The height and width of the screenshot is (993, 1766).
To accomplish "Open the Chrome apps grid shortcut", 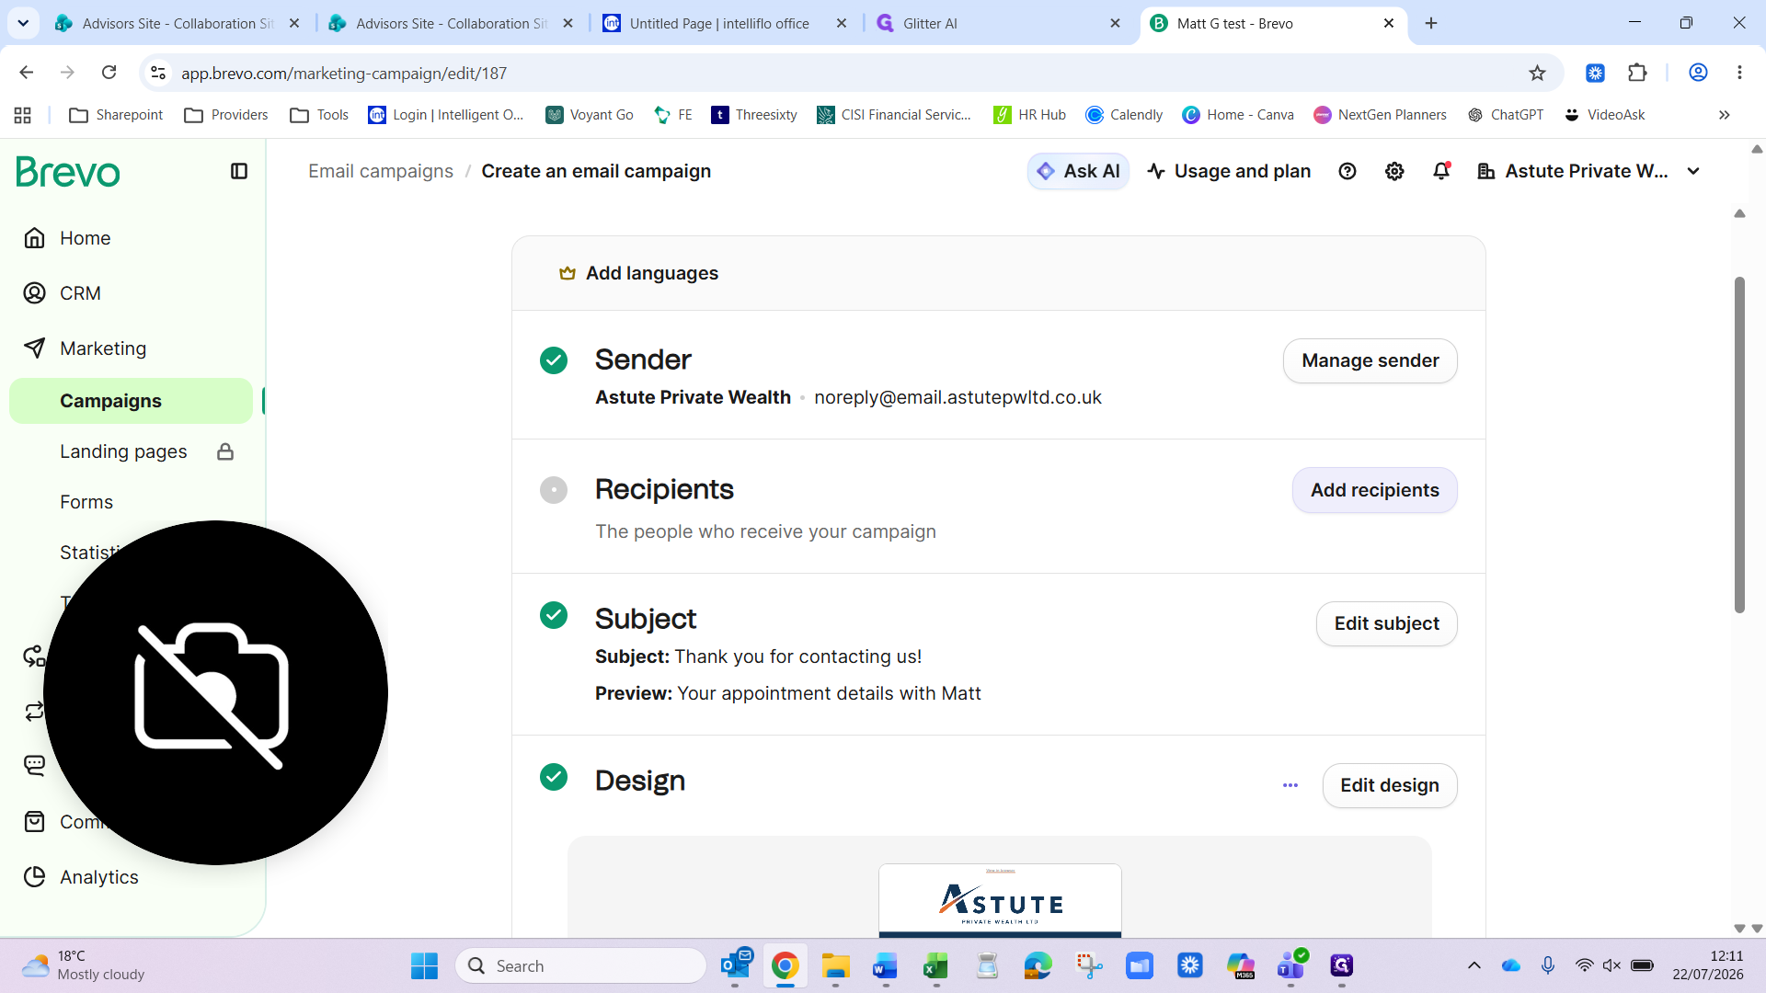I will [23, 115].
